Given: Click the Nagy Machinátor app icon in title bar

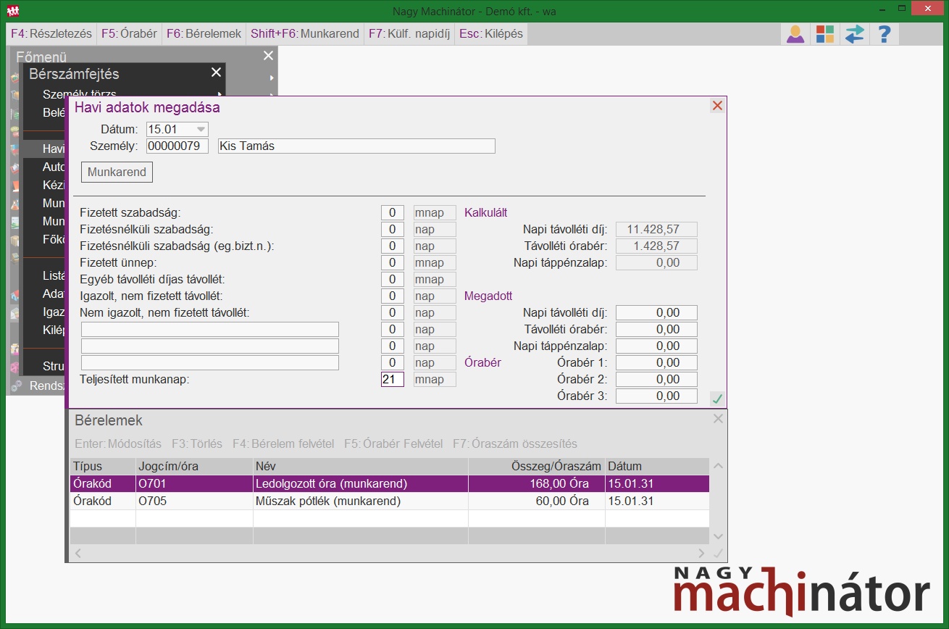Looking at the screenshot, I should click(12, 11).
